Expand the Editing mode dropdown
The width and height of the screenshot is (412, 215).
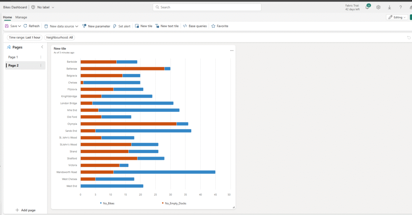(397, 17)
